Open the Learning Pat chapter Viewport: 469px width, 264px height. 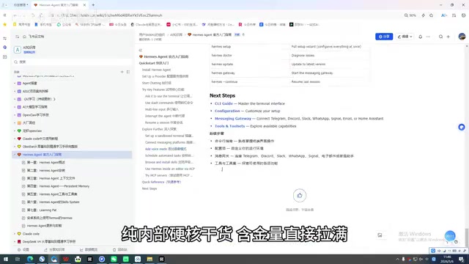42,210
